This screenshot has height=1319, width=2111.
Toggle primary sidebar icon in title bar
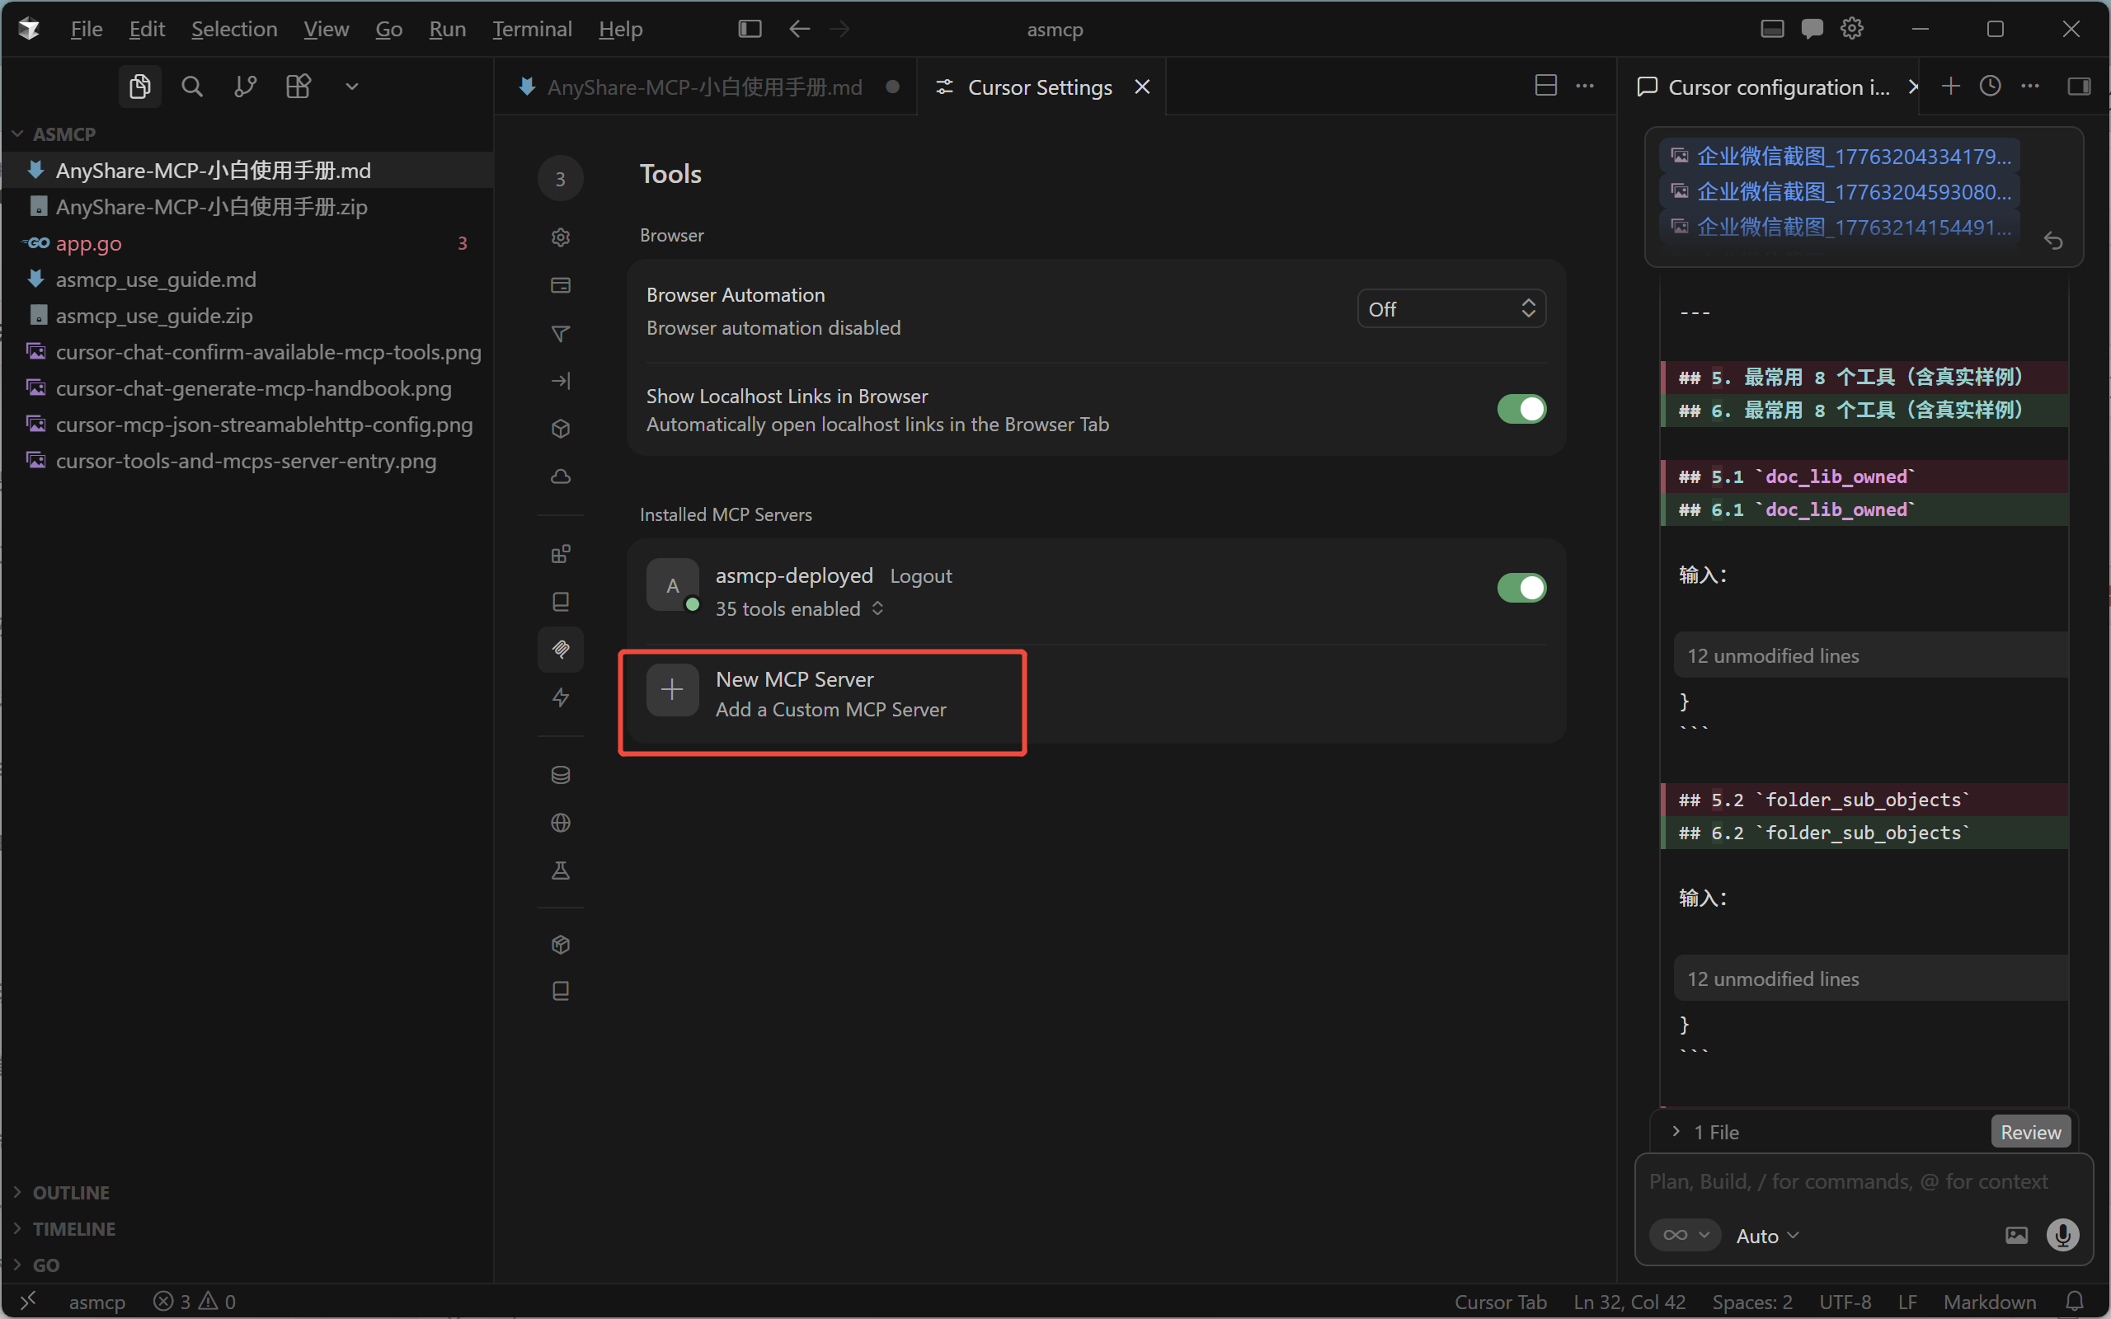pos(750,29)
